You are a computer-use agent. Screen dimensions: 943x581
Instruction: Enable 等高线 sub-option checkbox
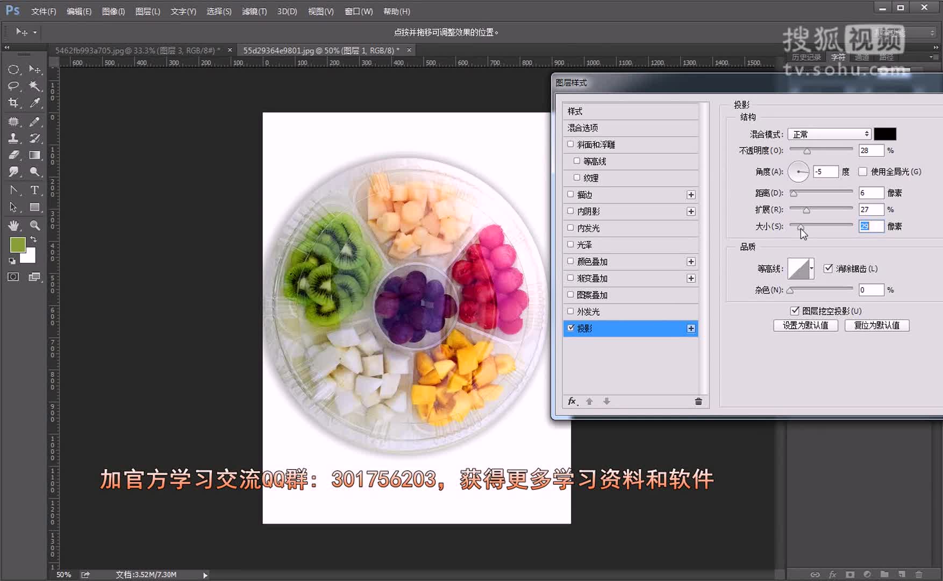(577, 161)
